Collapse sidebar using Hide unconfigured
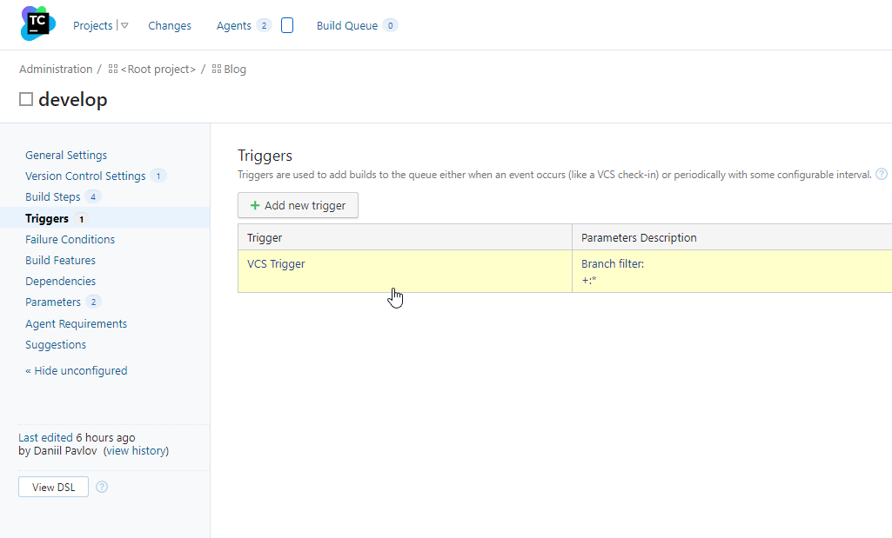892x538 pixels. 77,370
